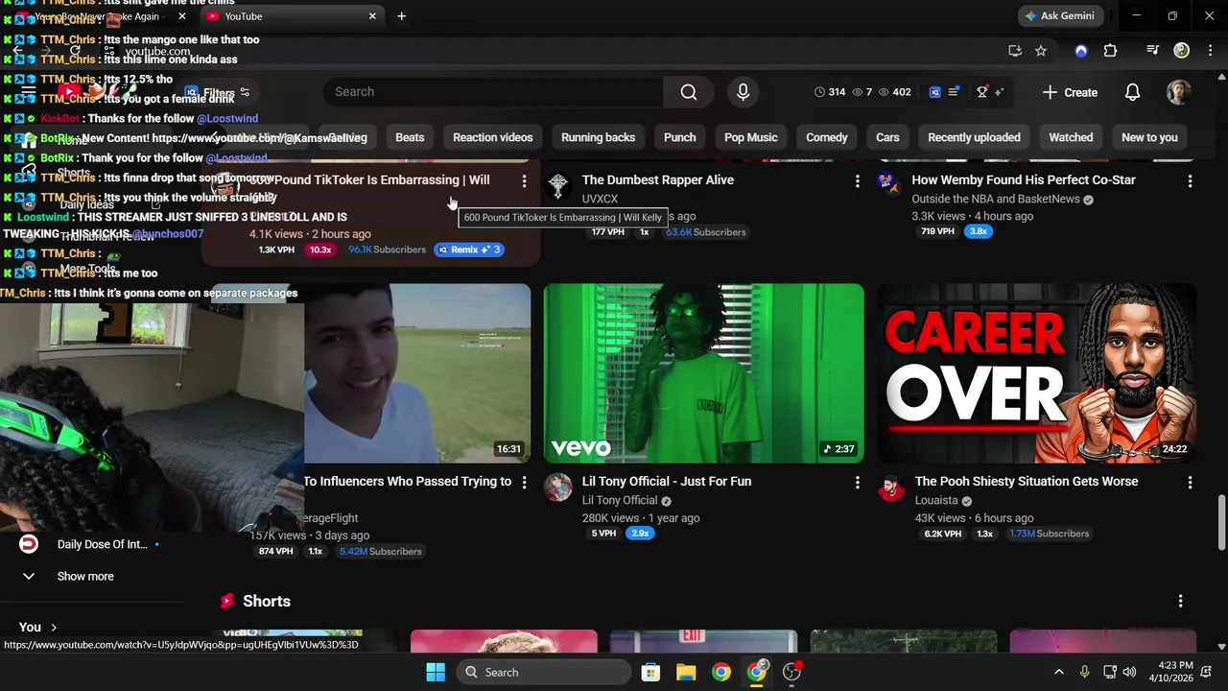Click the vidIQ sparkle AI icon
Screen dimensions: 1228x691
pos(1000,92)
